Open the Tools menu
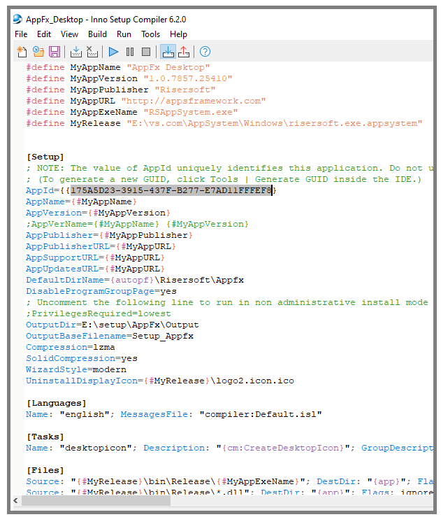Image resolution: width=441 pixels, height=524 pixels. click(150, 34)
